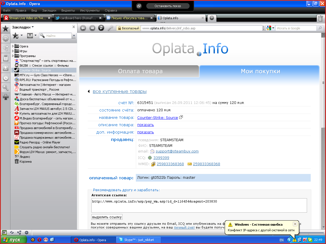The image size is (326, 244).
Task: Click the пуск Start button
Action: pos(14,240)
